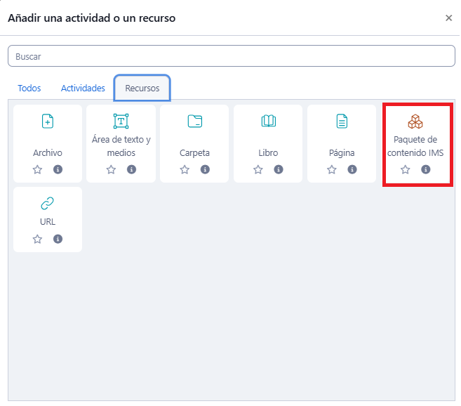Mark Carpeta as a starred favorite
461x406 pixels.
coord(185,169)
